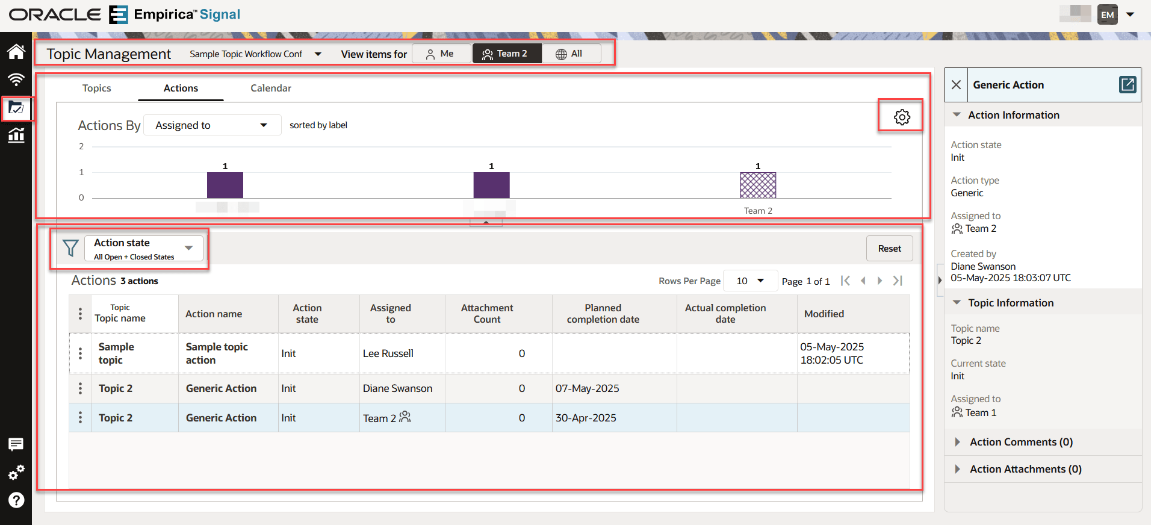Open the Home icon in sidebar
1151x525 pixels.
click(16, 52)
